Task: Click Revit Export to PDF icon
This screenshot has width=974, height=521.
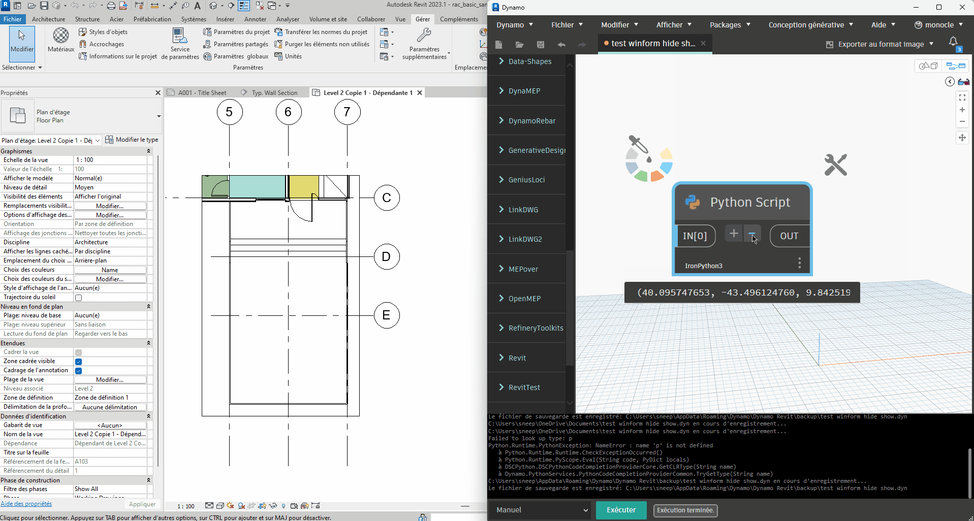Action: coord(123,6)
